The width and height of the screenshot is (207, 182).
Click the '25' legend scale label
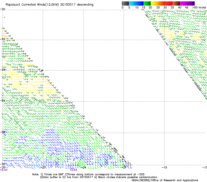coord(158,8)
